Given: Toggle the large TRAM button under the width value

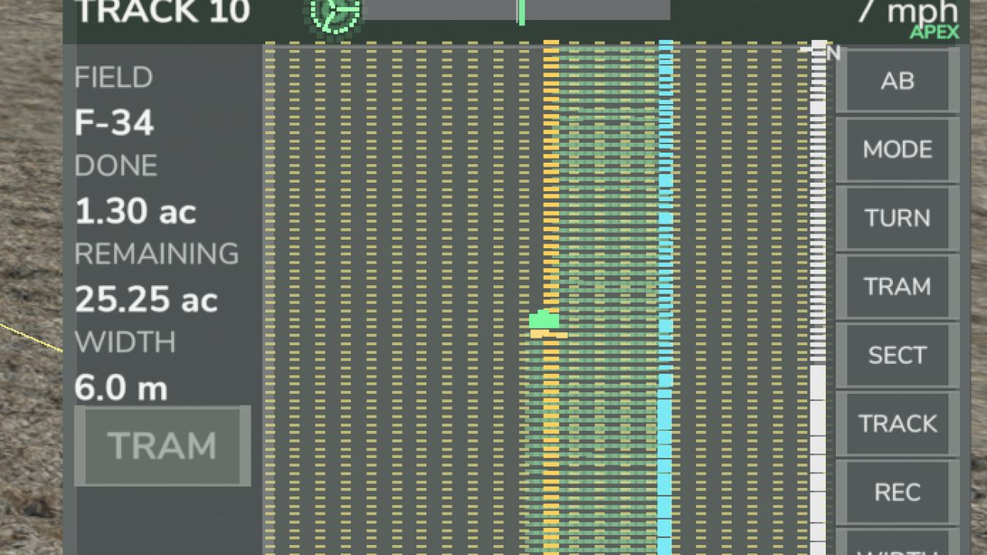Looking at the screenshot, I should pos(162,446).
